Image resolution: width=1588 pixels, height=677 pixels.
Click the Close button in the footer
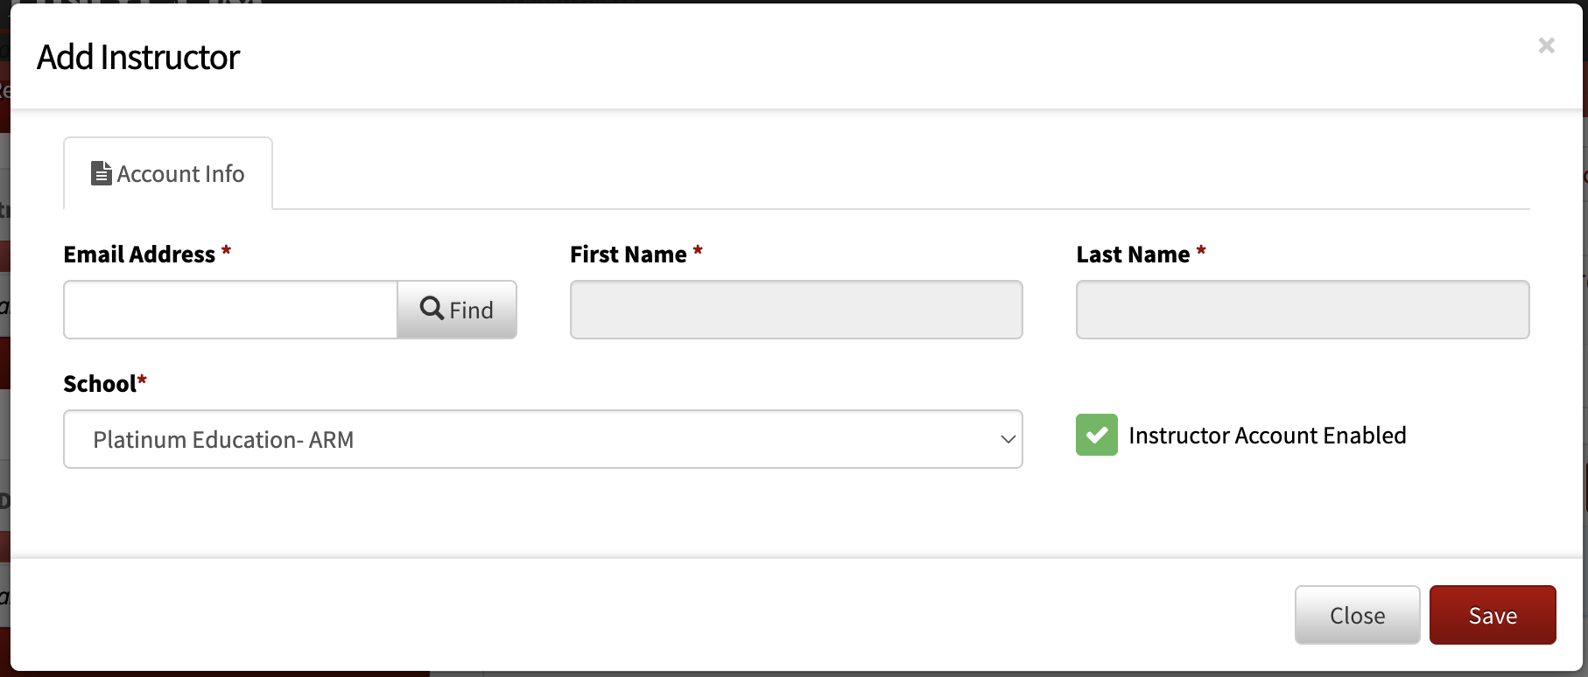pyautogui.click(x=1357, y=615)
